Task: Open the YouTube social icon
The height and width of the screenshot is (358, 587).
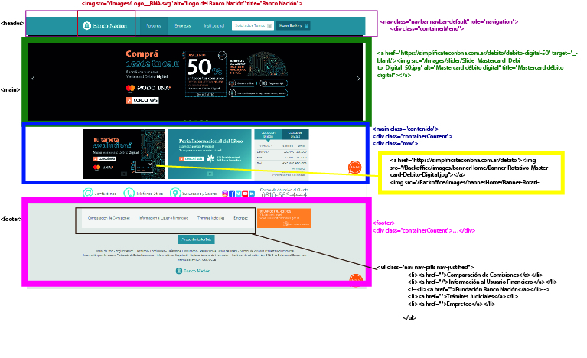Action: pos(244,194)
